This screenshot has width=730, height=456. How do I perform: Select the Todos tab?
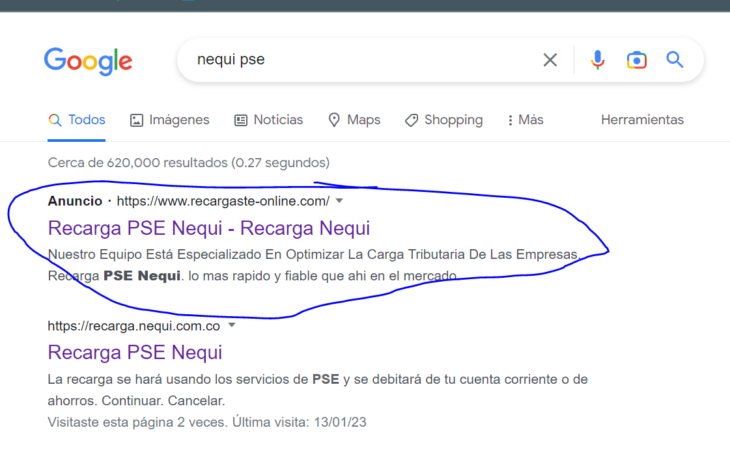(77, 120)
